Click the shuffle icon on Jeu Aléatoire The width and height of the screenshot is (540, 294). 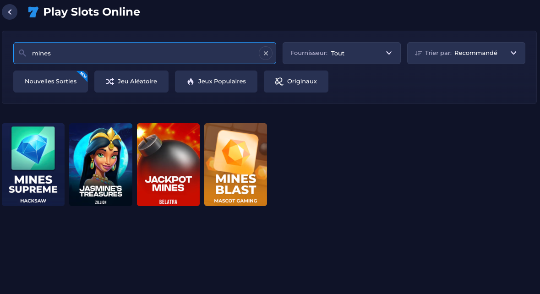click(x=109, y=82)
